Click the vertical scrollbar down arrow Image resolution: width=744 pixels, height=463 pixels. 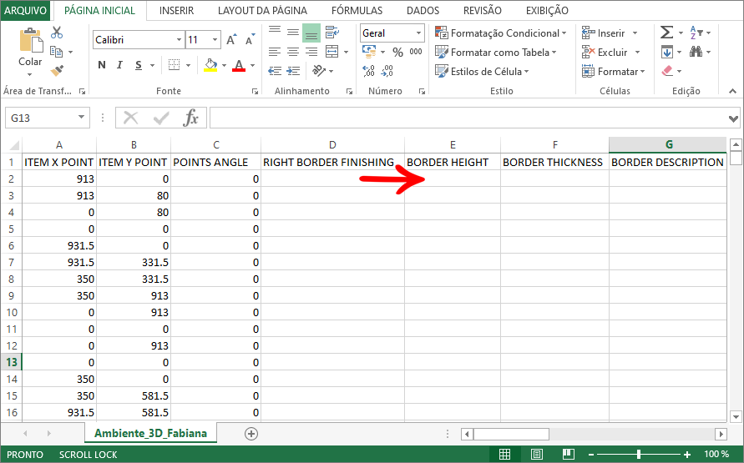coord(736,417)
